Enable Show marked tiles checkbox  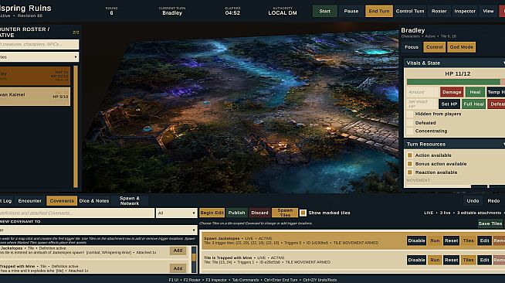303,213
